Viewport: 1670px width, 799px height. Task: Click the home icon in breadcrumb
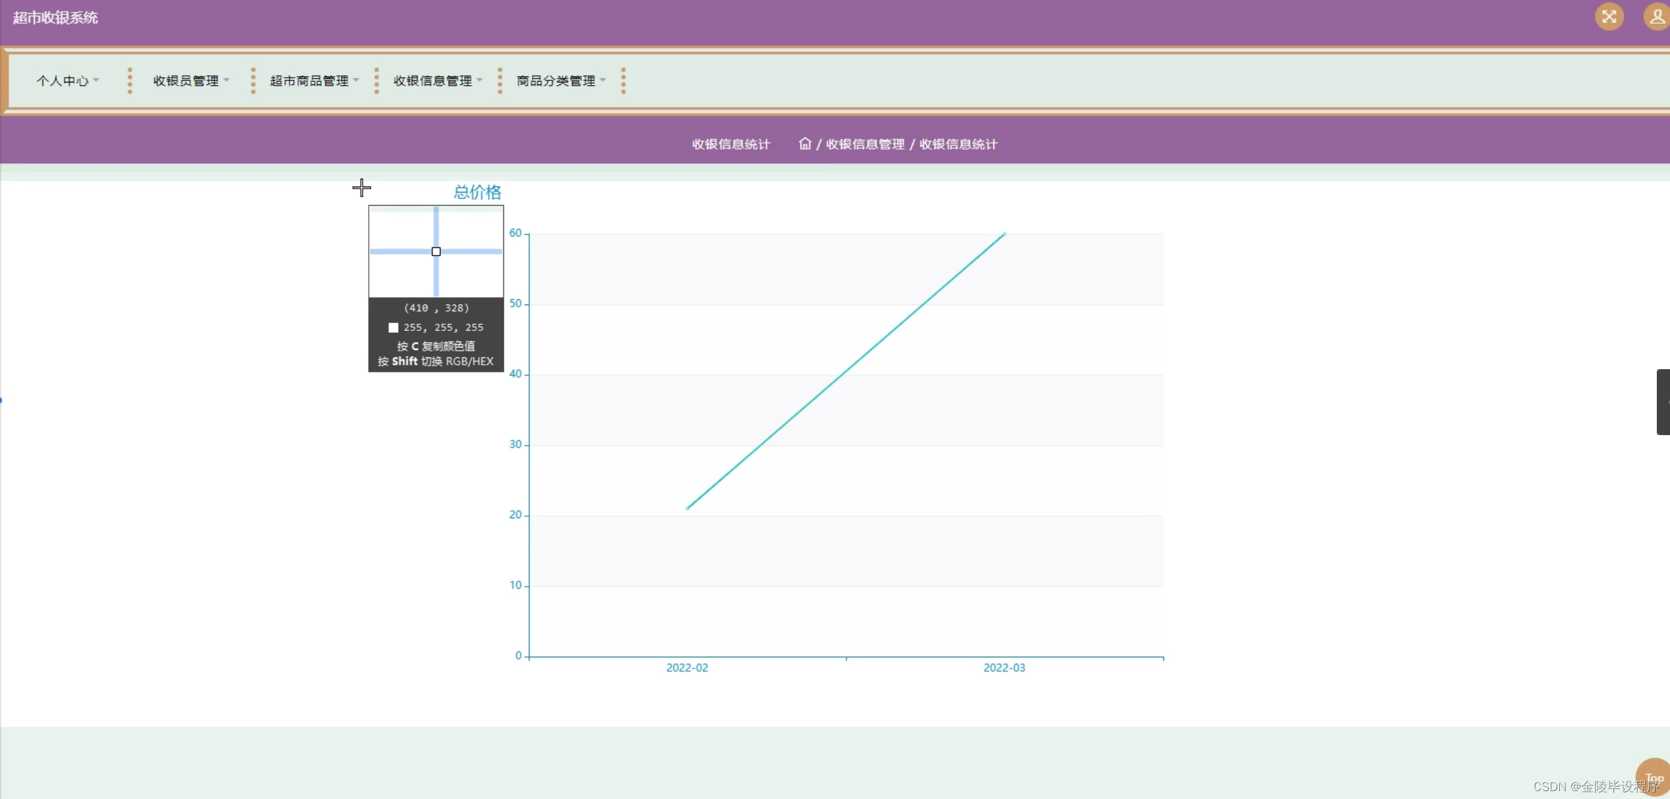(804, 143)
